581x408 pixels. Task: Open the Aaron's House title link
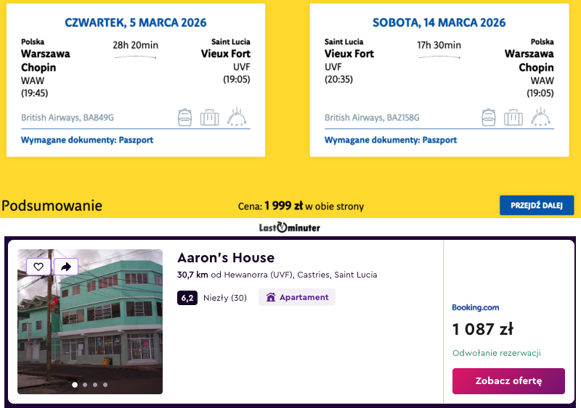(x=226, y=257)
